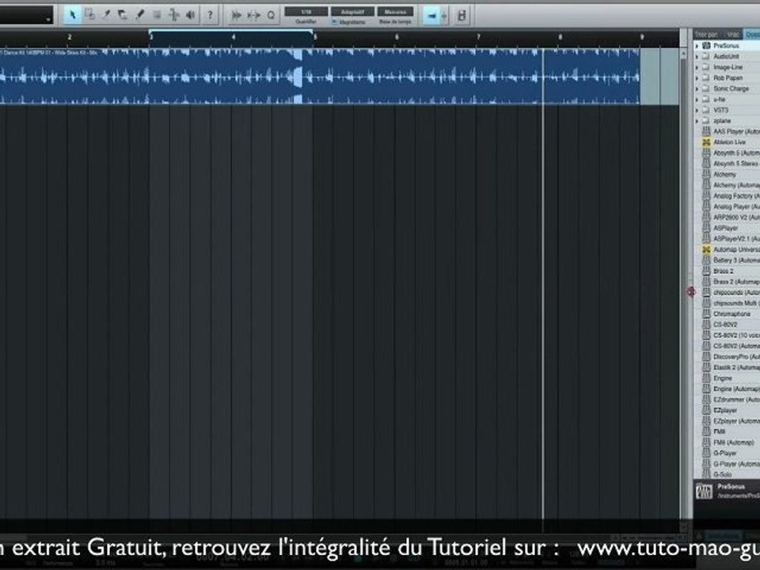Select the highlighted third sort tab in browser
The width and height of the screenshot is (760, 570).
coord(752,34)
